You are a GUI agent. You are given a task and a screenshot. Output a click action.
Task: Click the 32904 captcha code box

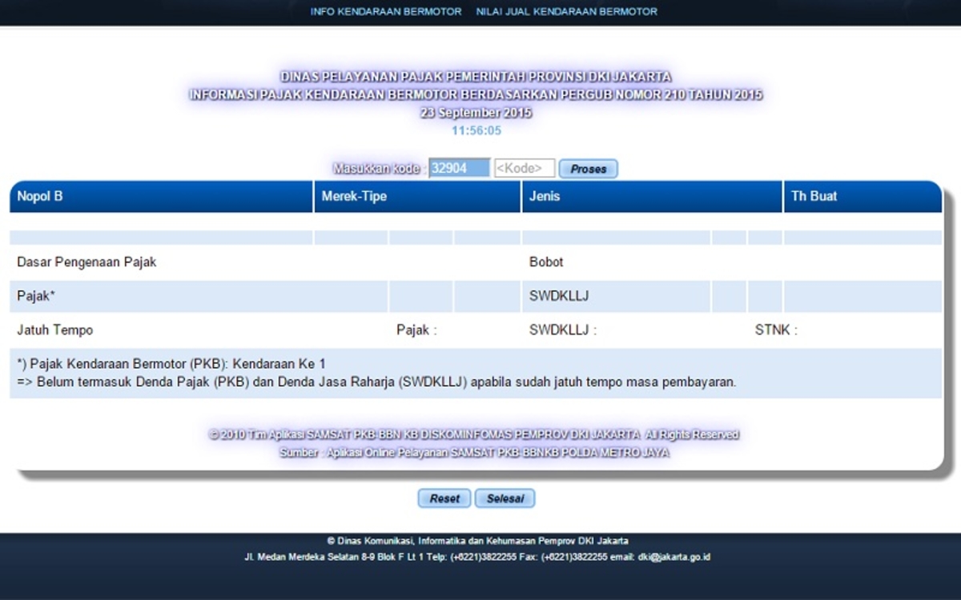pyautogui.click(x=459, y=169)
